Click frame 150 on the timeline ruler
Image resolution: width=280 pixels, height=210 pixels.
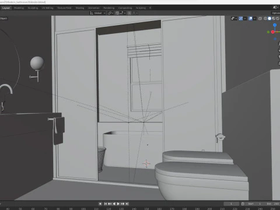[146, 209]
